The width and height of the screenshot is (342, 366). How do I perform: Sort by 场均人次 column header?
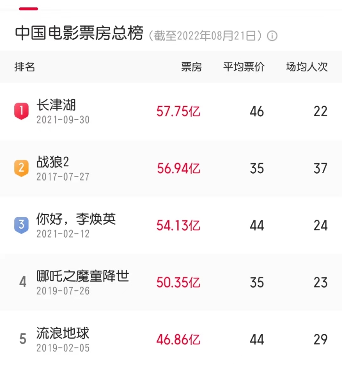pyautogui.click(x=307, y=67)
